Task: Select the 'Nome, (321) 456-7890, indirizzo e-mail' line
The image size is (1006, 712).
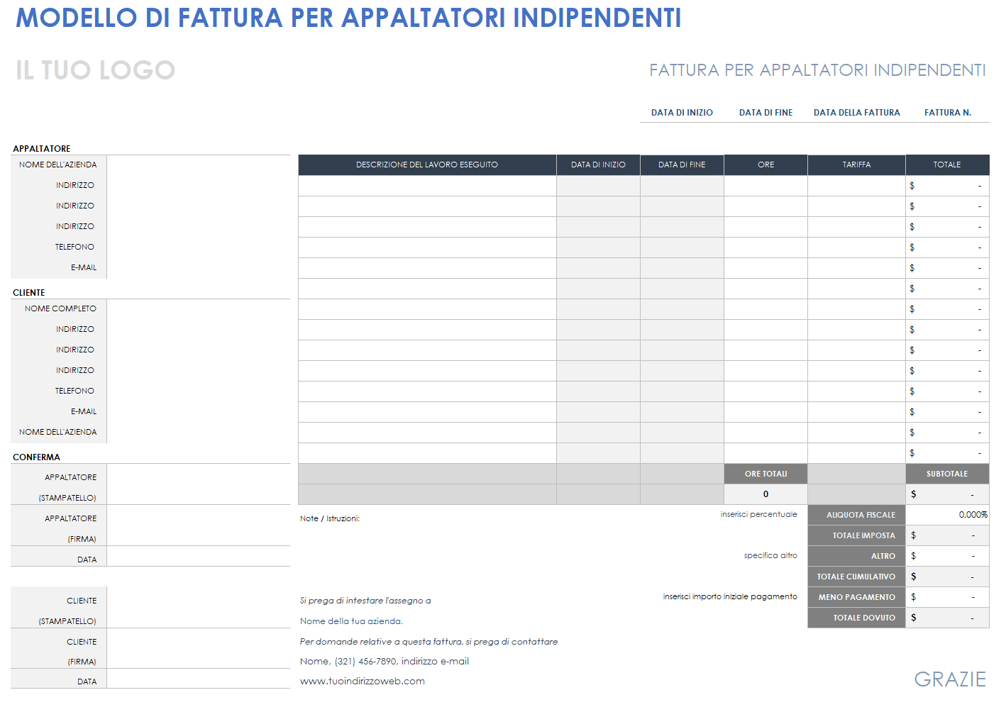Action: [385, 662]
